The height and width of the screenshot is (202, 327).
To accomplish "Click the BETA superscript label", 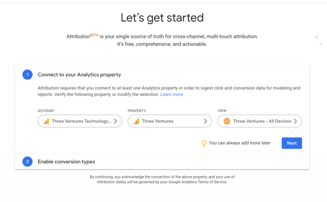I will pyautogui.click(x=95, y=34).
